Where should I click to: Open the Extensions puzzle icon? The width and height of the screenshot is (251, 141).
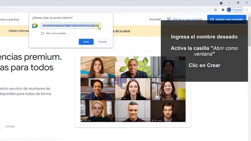pyautogui.click(x=223, y=10)
